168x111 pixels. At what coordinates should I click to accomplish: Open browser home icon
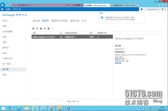pyautogui.click(x=160, y=5)
